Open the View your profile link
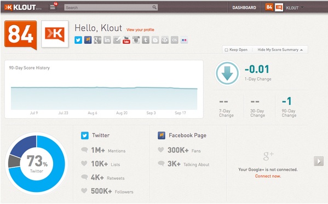This screenshot has height=204, width=328. coord(140,30)
